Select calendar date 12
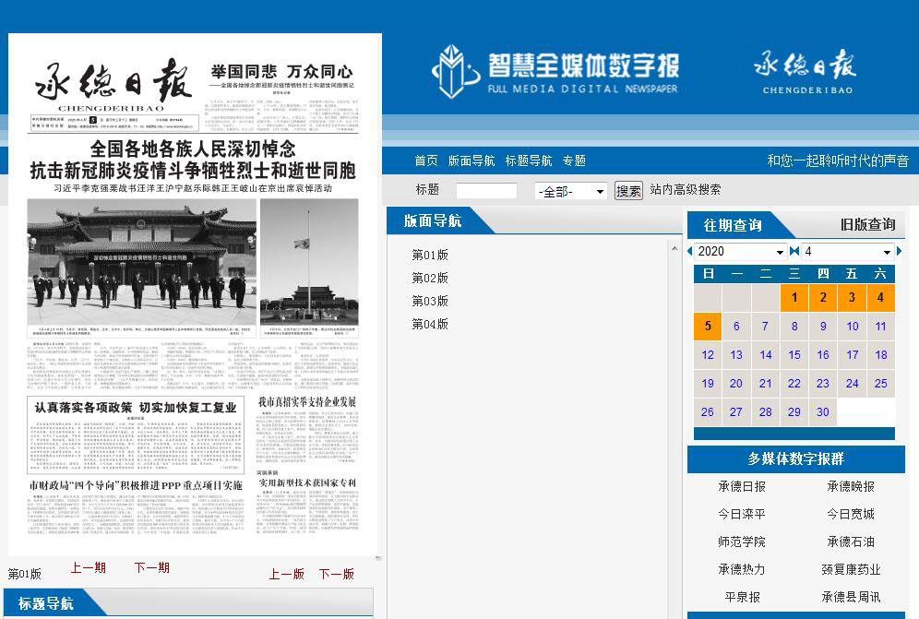 [708, 355]
